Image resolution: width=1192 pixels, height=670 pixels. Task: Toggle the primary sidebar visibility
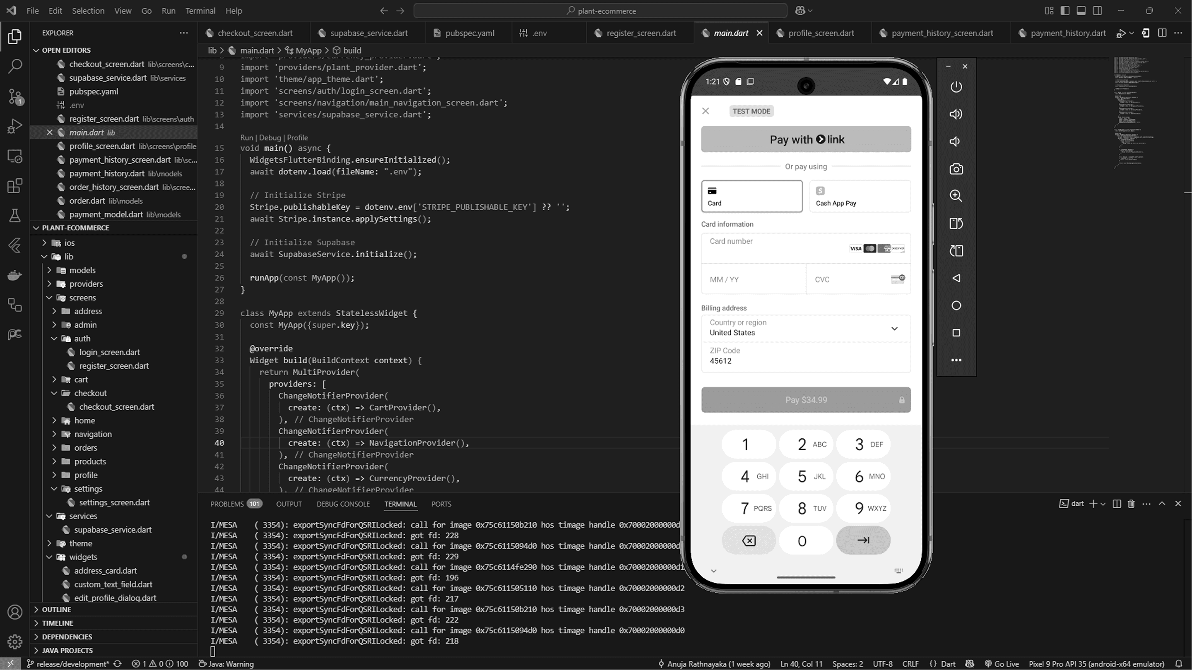[1065, 10]
